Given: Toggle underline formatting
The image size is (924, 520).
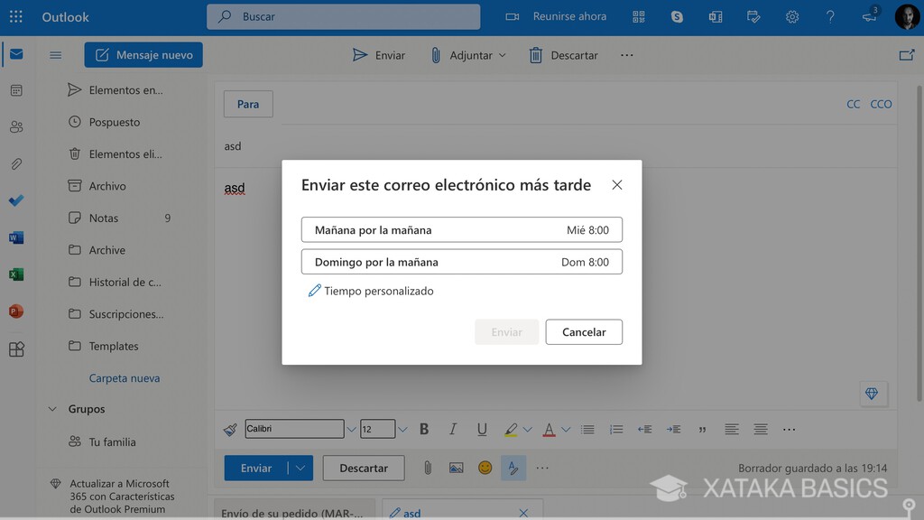Looking at the screenshot, I should click(x=482, y=429).
